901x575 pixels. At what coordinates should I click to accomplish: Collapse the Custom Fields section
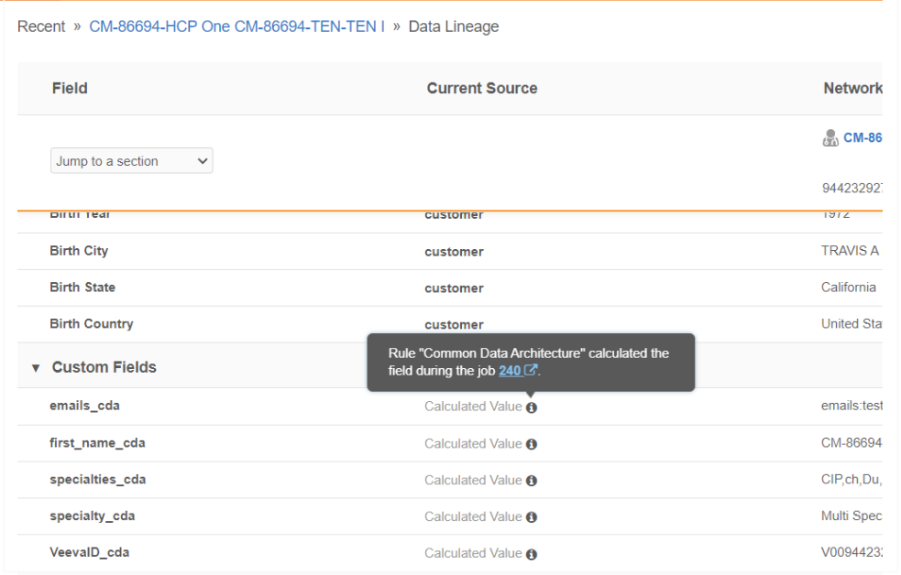[36, 368]
